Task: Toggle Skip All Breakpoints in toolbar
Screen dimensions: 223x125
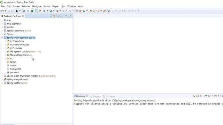Action: pos(28,11)
